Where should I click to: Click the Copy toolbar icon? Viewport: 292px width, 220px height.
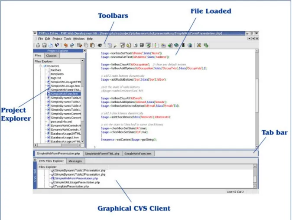point(86,45)
